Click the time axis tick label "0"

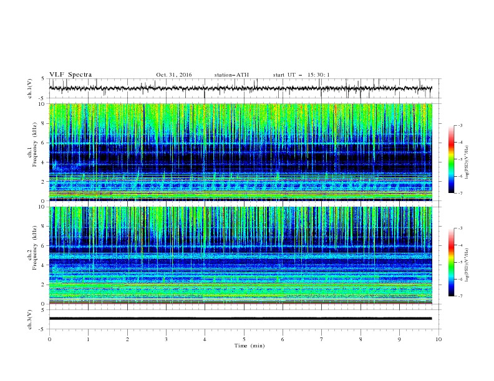point(49,339)
